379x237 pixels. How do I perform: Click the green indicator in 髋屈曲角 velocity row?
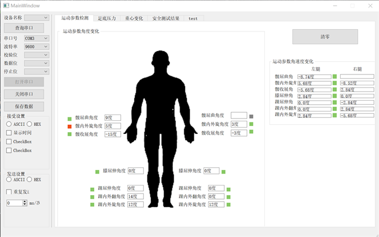[335, 76]
